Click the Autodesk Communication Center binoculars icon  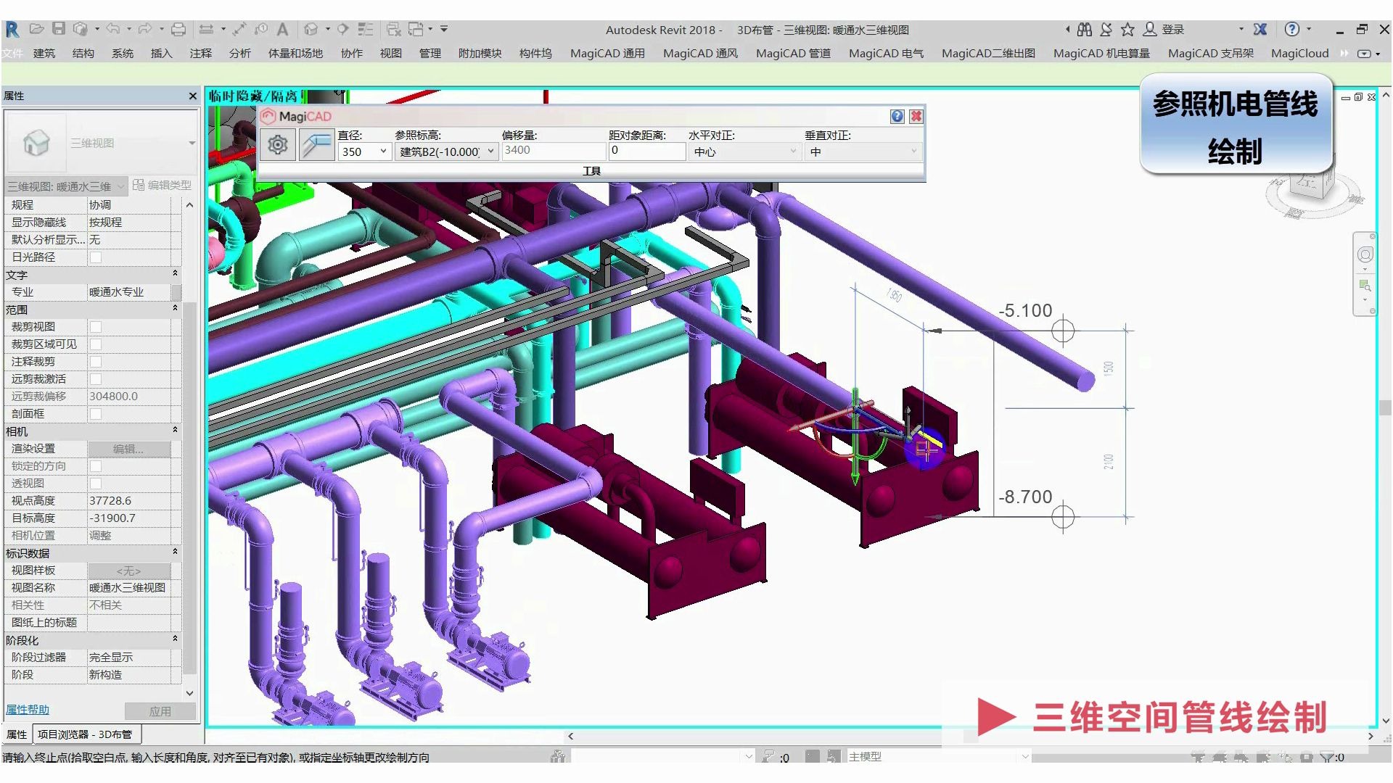point(1085,29)
